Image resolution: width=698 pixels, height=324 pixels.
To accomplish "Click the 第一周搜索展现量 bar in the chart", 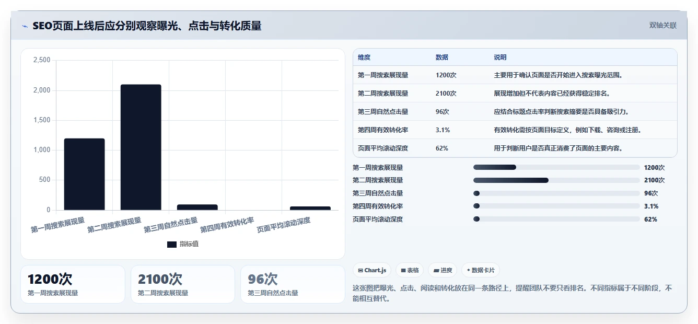I will tap(84, 174).
